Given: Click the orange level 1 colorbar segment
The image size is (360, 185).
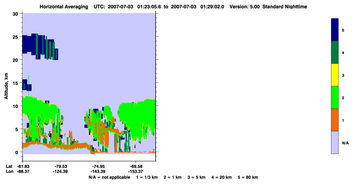Looking at the screenshot, I should coord(335,120).
